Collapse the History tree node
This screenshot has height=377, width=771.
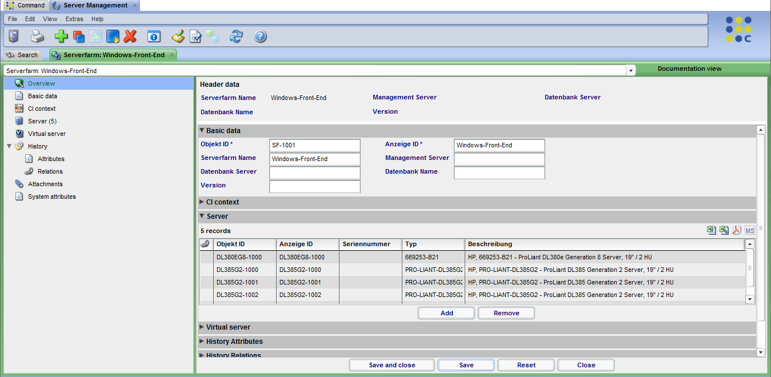pyautogui.click(x=9, y=146)
